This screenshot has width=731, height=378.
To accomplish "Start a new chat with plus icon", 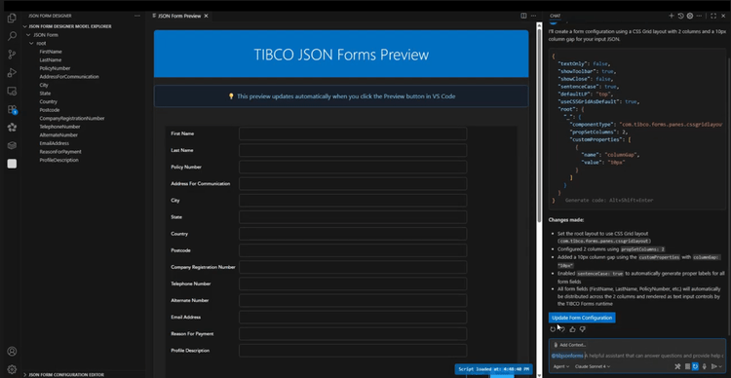I will click(672, 16).
